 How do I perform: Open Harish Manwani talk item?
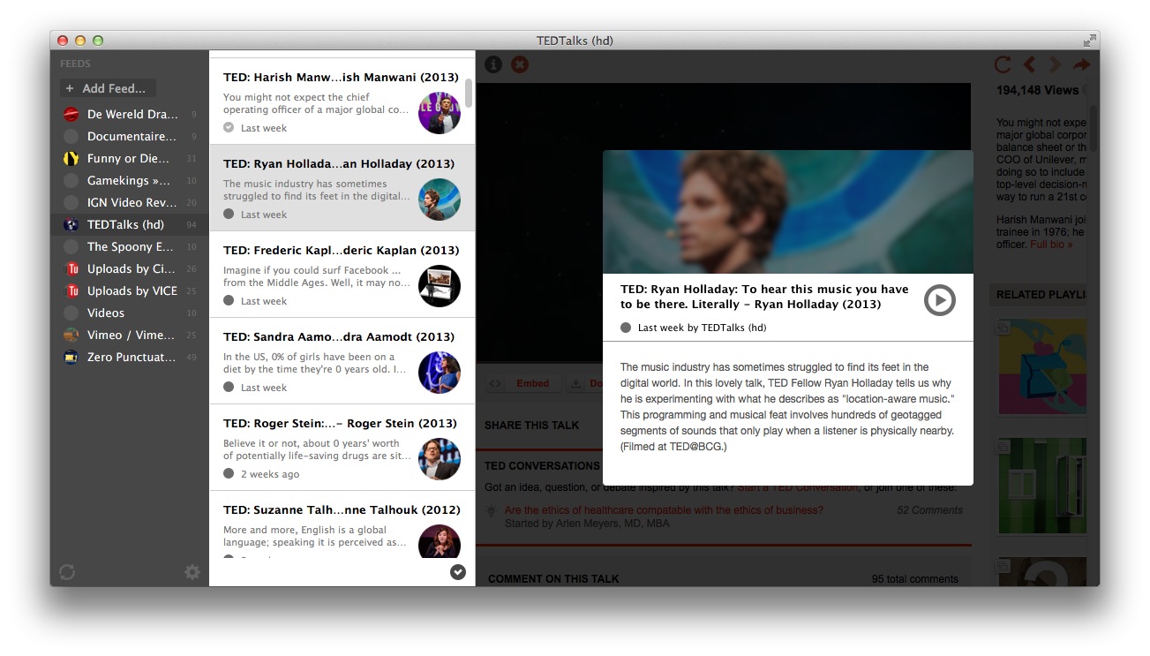[x=342, y=102]
